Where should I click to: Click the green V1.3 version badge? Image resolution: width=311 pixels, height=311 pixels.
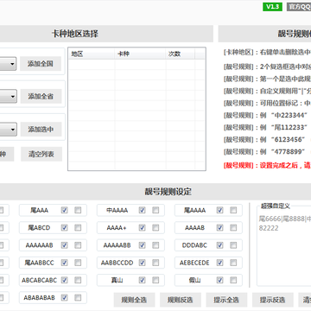tap(272, 7)
